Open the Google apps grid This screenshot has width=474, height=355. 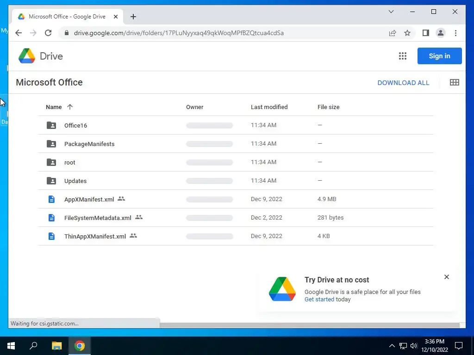coord(402,56)
